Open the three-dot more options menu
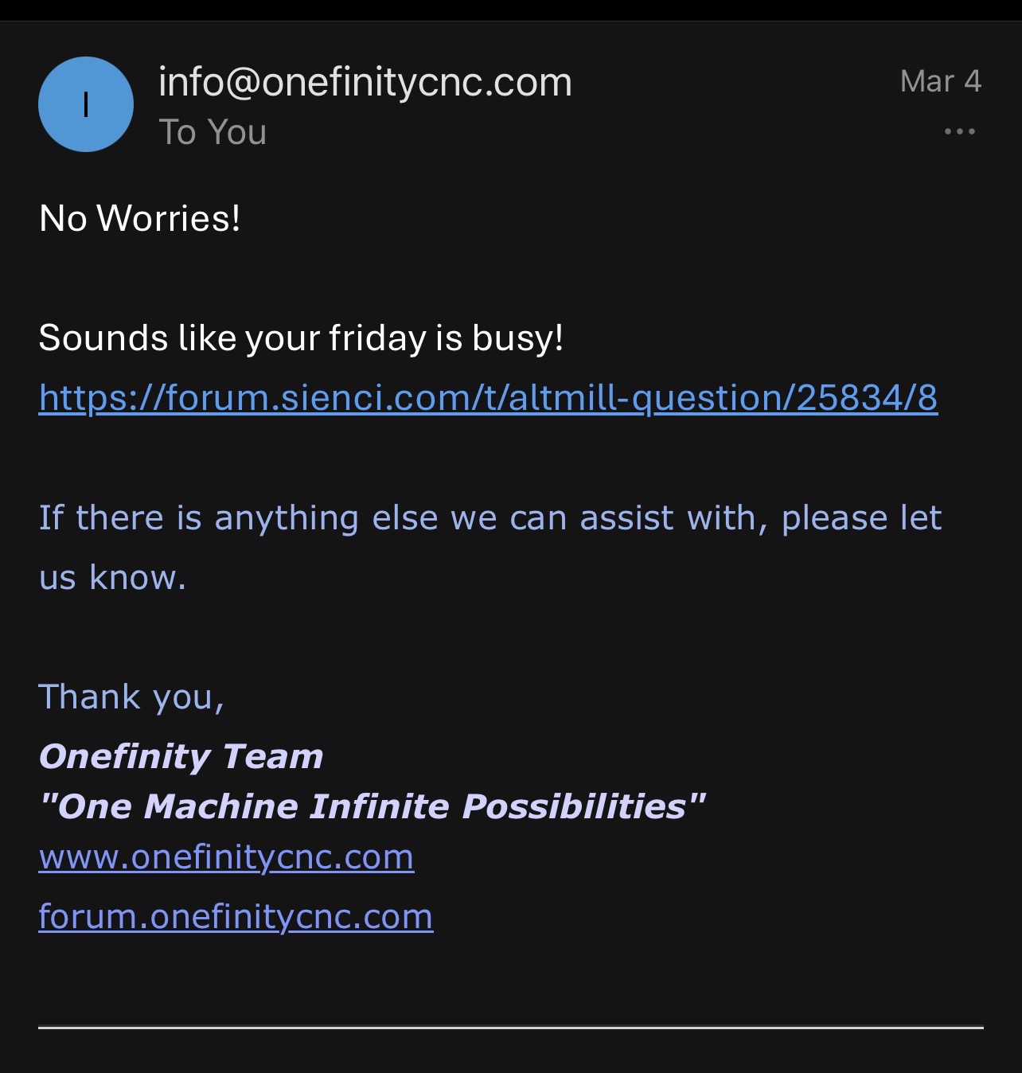 coord(959,131)
